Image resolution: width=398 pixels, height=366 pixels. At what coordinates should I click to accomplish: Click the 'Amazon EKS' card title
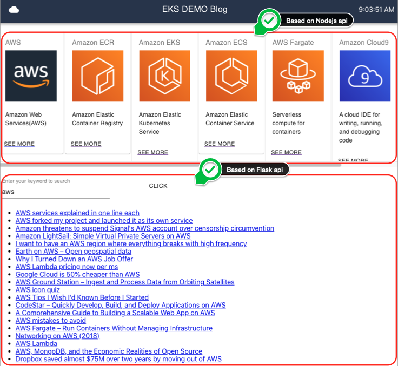tap(160, 42)
